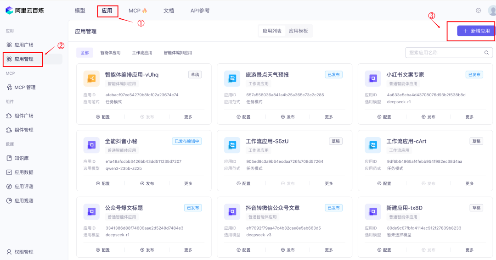Open 应用观测 in the sidebar

click(x=20, y=200)
